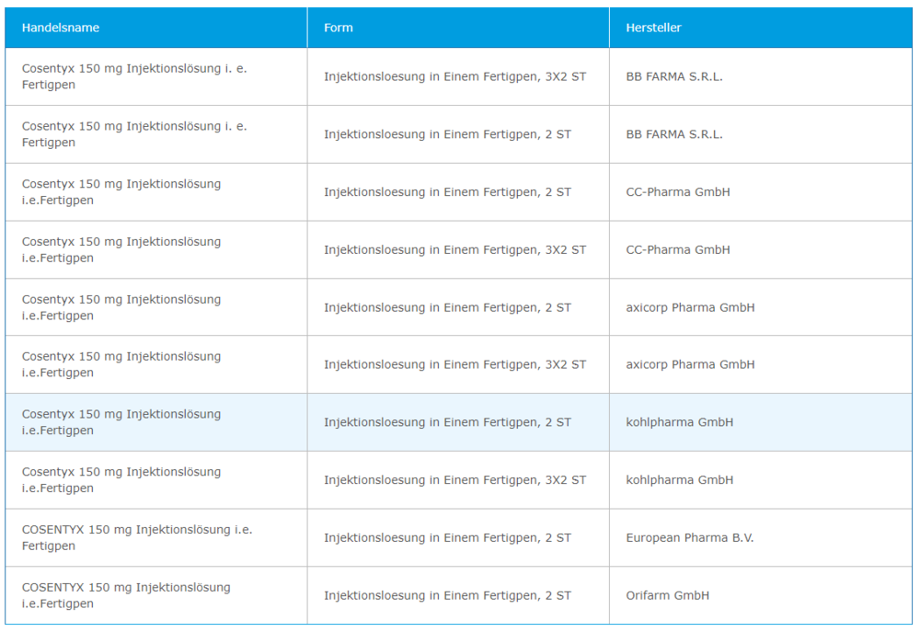The width and height of the screenshot is (920, 632).
Task: Click the Hersteller column header
Action: click(653, 28)
